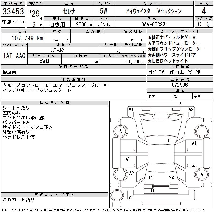The width and height of the screenshot is (214, 214).
Task: Click the exterior grade C under 外装
Action: (199, 24)
